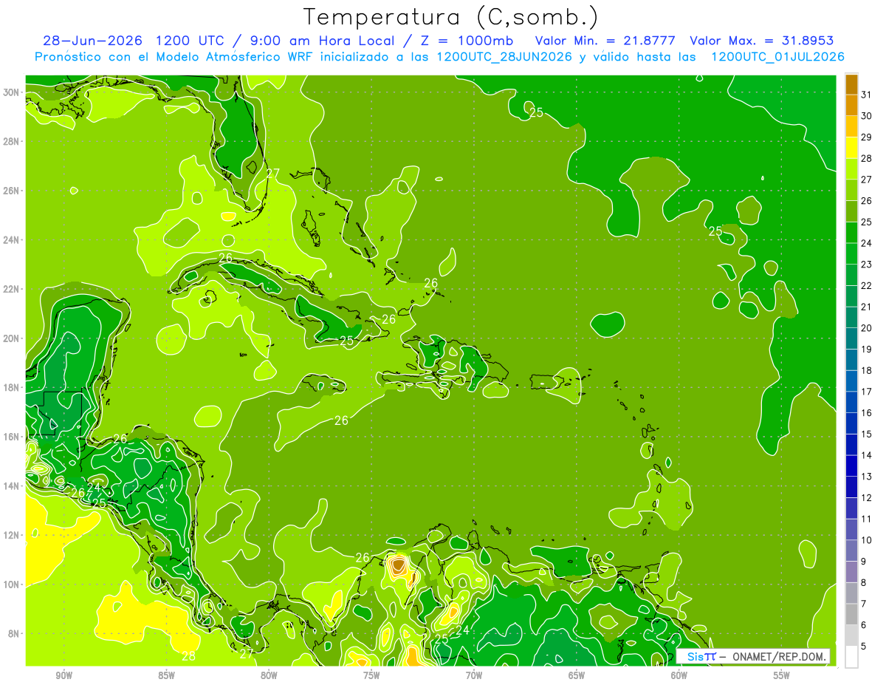Select the white swatch below legend value 5
The width and height of the screenshot is (886, 685).
[x=851, y=656]
